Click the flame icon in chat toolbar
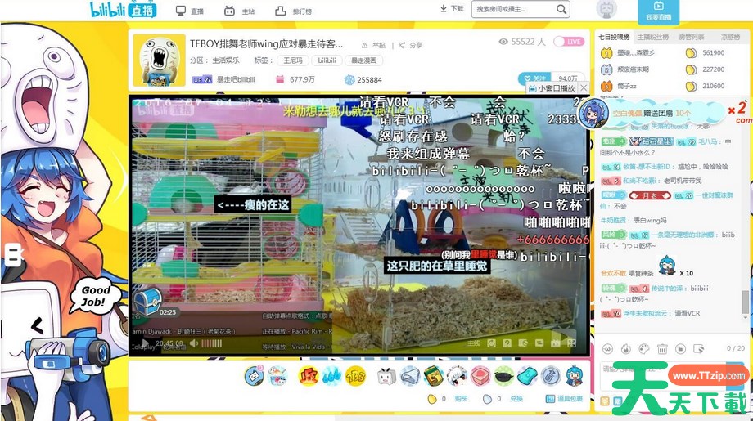 tap(626, 348)
